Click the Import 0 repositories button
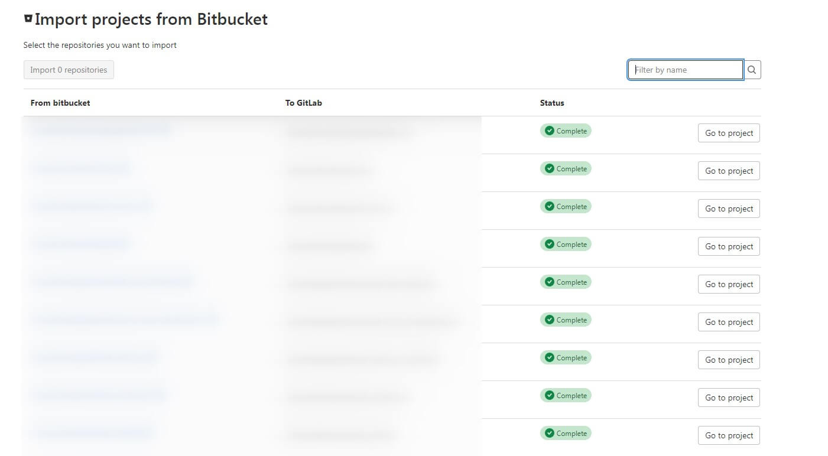The height and width of the screenshot is (456, 828). click(69, 70)
